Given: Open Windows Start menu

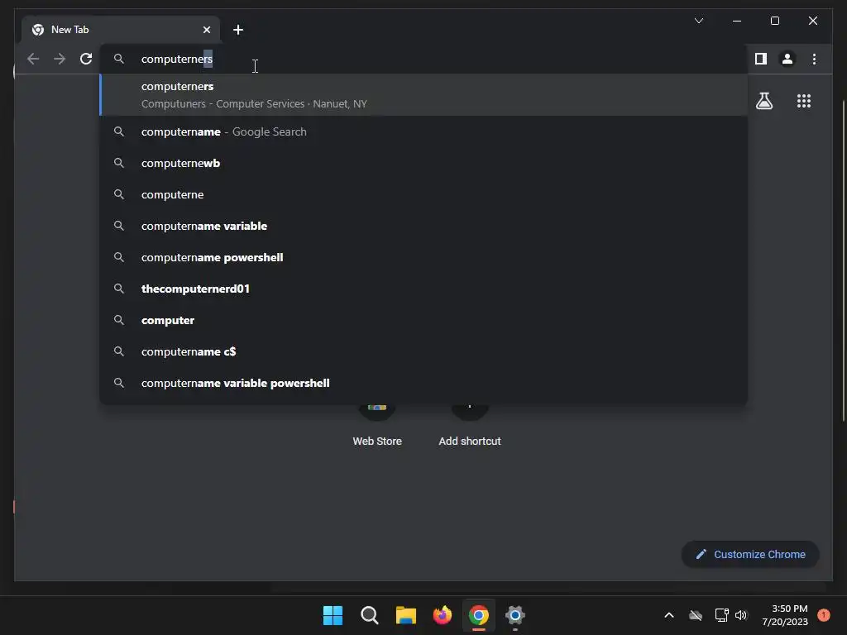Looking at the screenshot, I should (x=333, y=615).
